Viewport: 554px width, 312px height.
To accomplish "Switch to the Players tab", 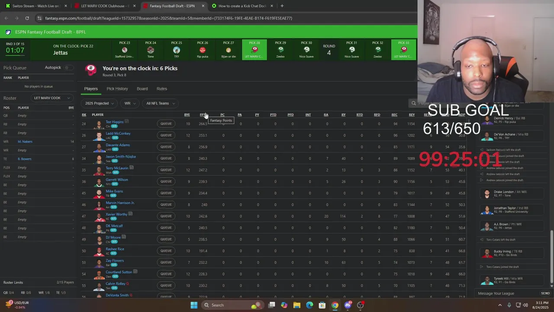I will (x=91, y=89).
